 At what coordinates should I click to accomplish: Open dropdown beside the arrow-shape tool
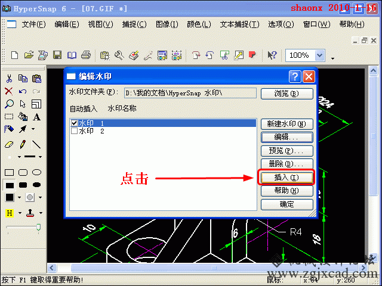33,129
